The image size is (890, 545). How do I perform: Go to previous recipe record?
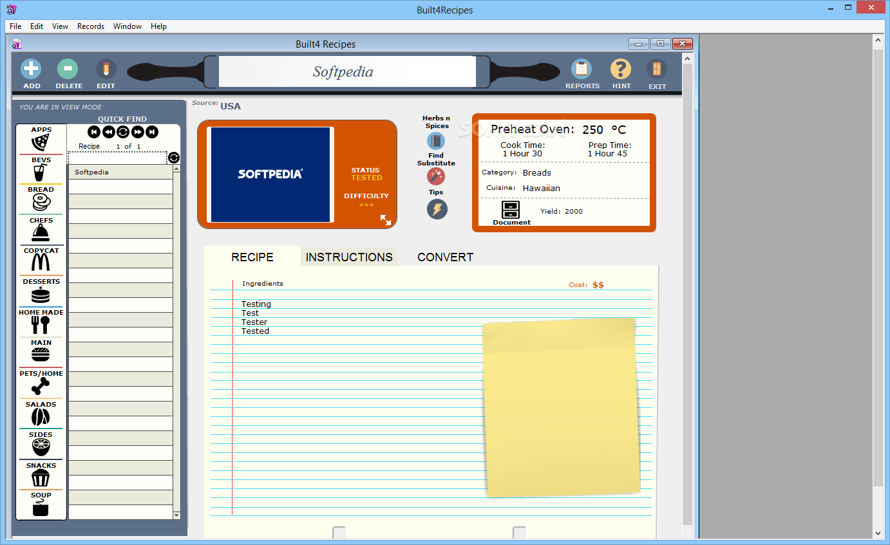pyautogui.click(x=108, y=132)
